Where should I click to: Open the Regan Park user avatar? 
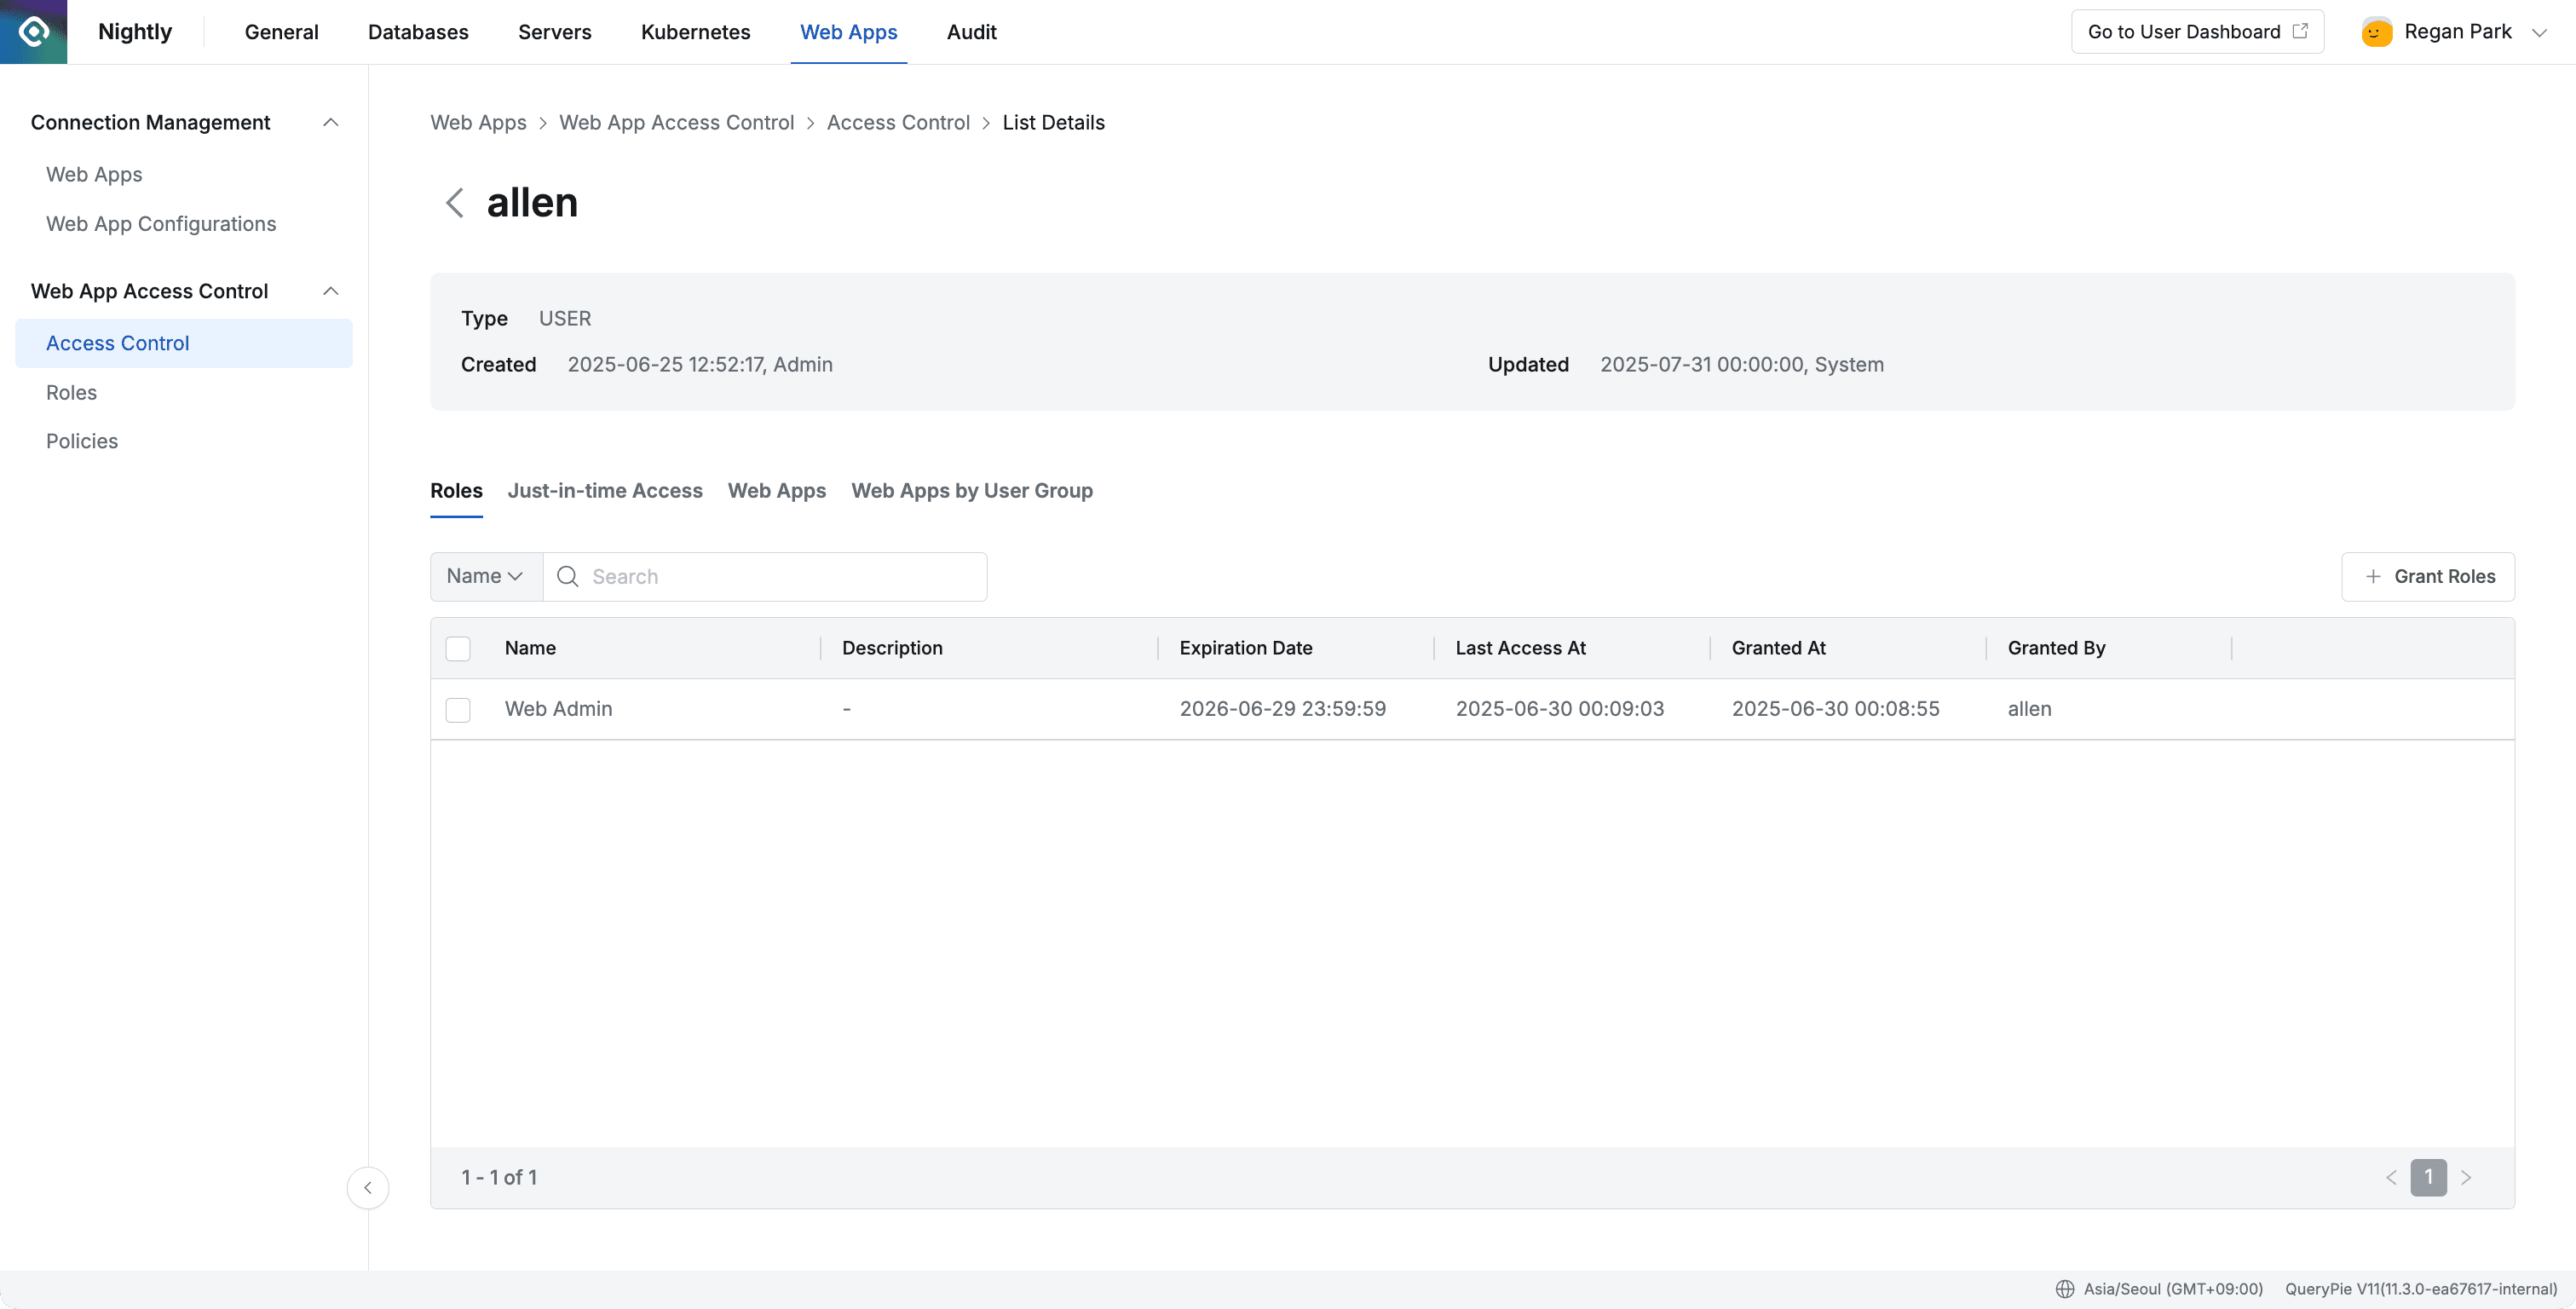click(x=2376, y=31)
